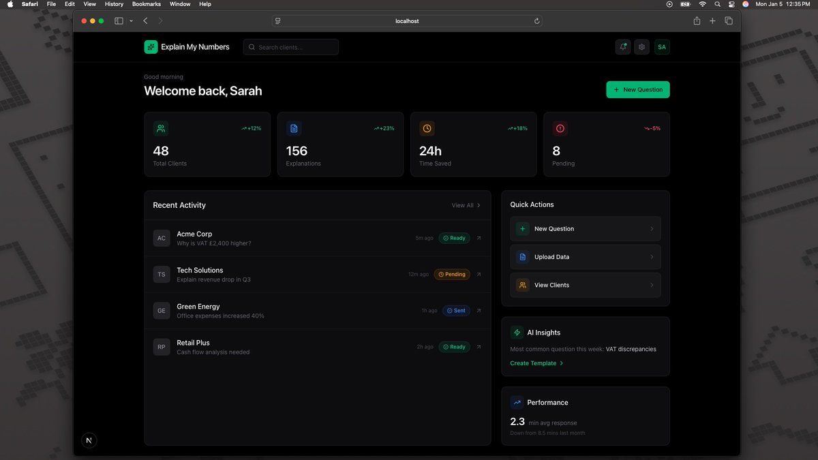Screen dimensions: 818x460
Task: Click the Pending badge on Tech Solutions
Action: [452, 274]
